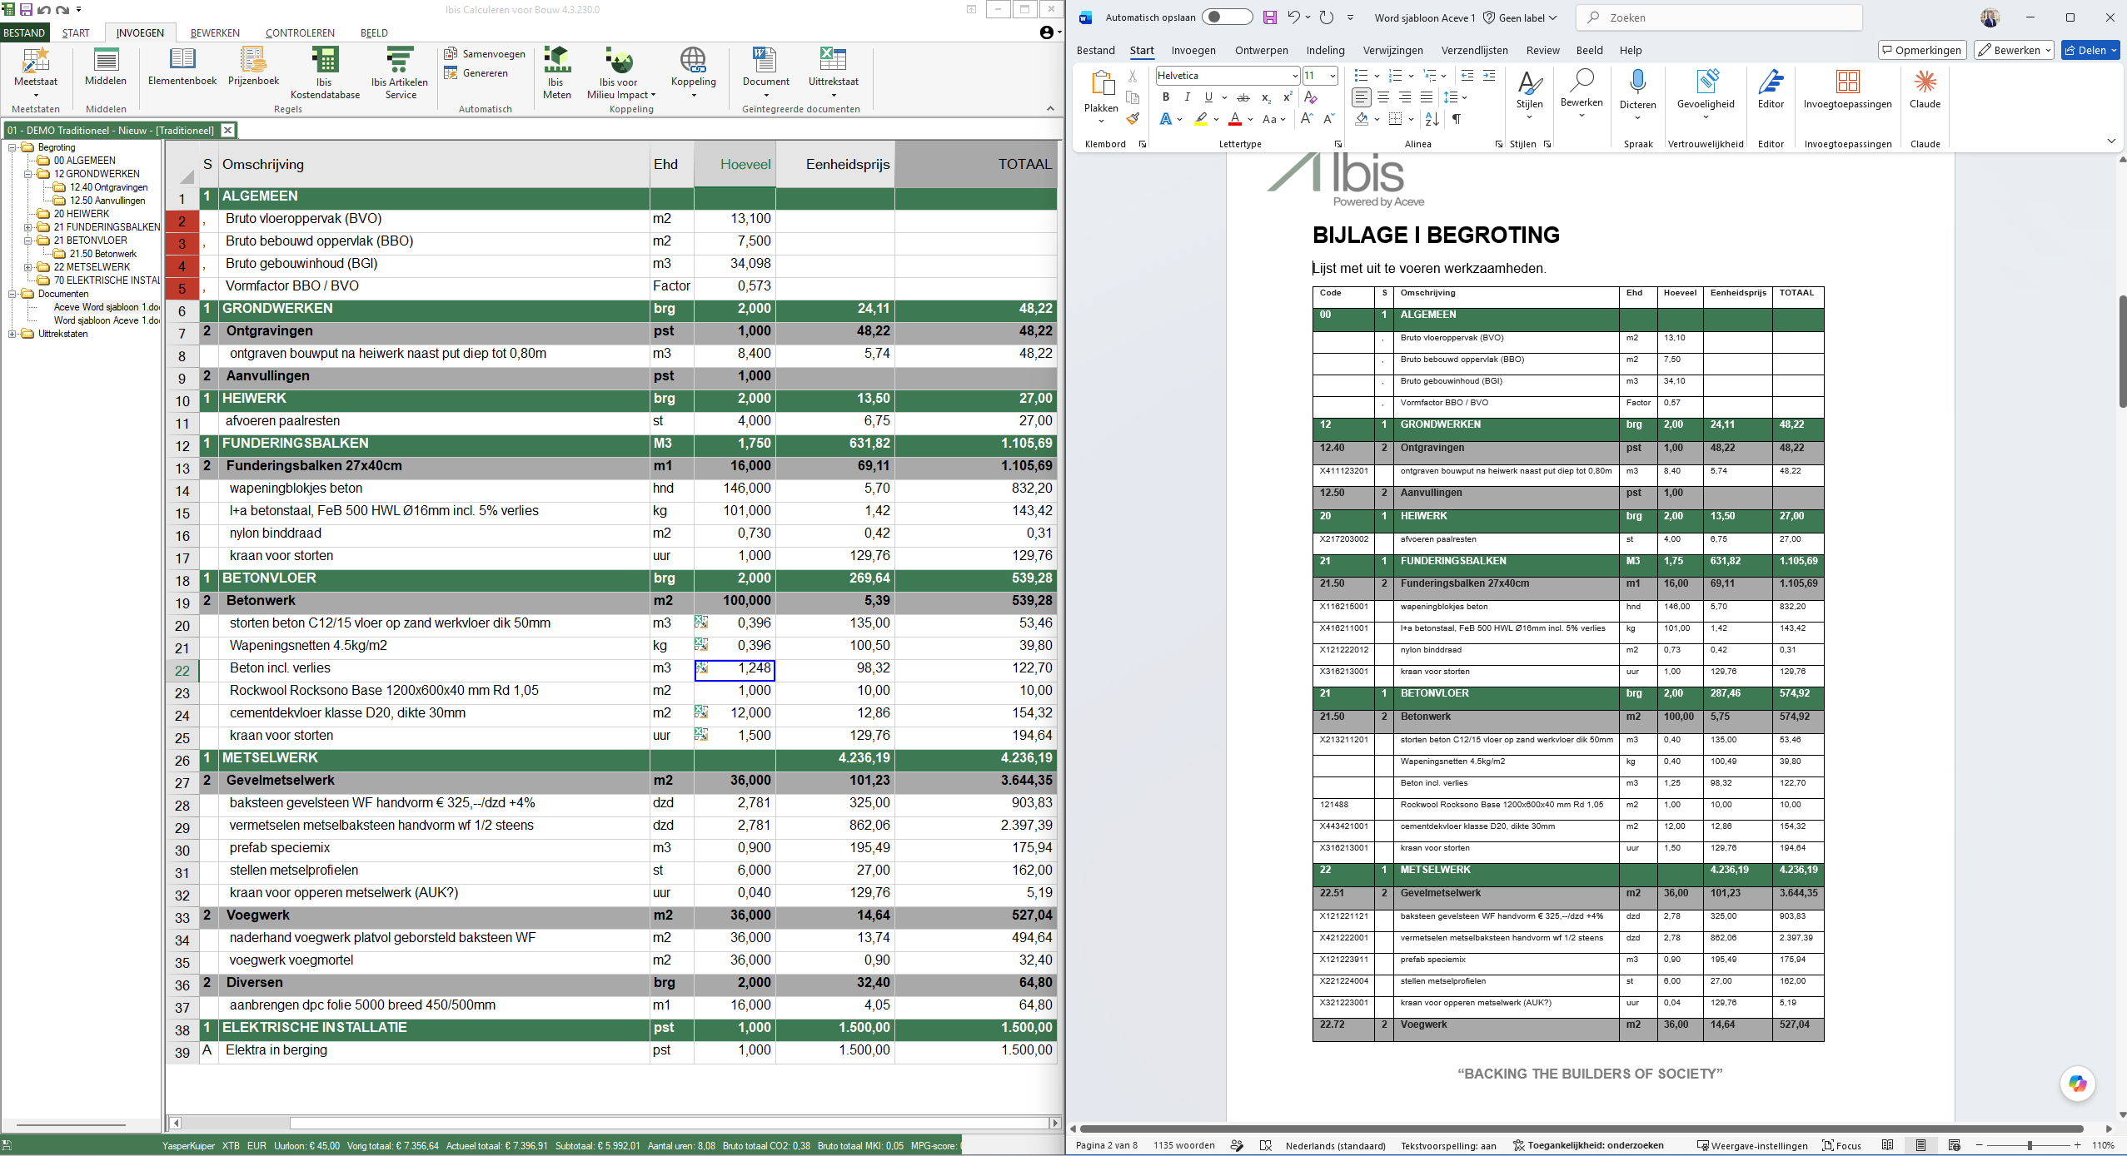Open Invoegtoepassingen in Word
Image resolution: width=2127 pixels, height=1156 pixels.
pos(1847,90)
